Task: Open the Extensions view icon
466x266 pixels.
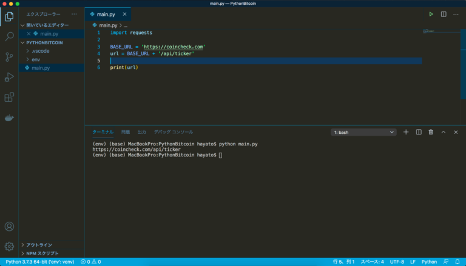Action: tap(9, 97)
